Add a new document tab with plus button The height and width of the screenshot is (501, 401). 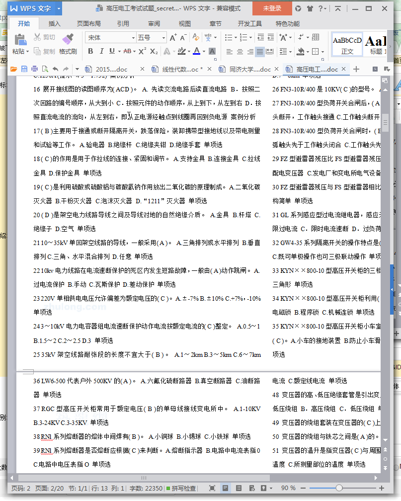356,69
